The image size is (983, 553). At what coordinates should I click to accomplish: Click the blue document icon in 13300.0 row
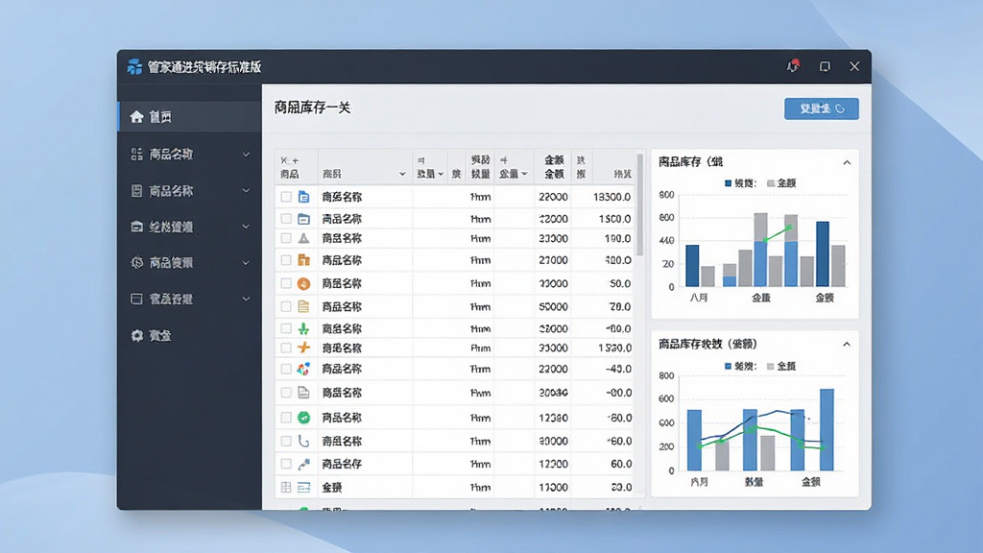(x=304, y=197)
